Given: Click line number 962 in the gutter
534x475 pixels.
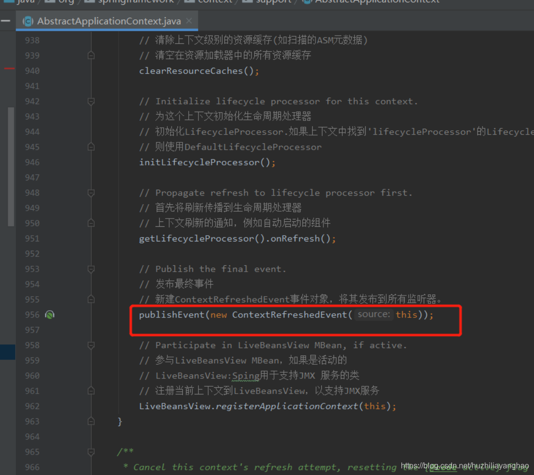Looking at the screenshot, I should (x=32, y=406).
